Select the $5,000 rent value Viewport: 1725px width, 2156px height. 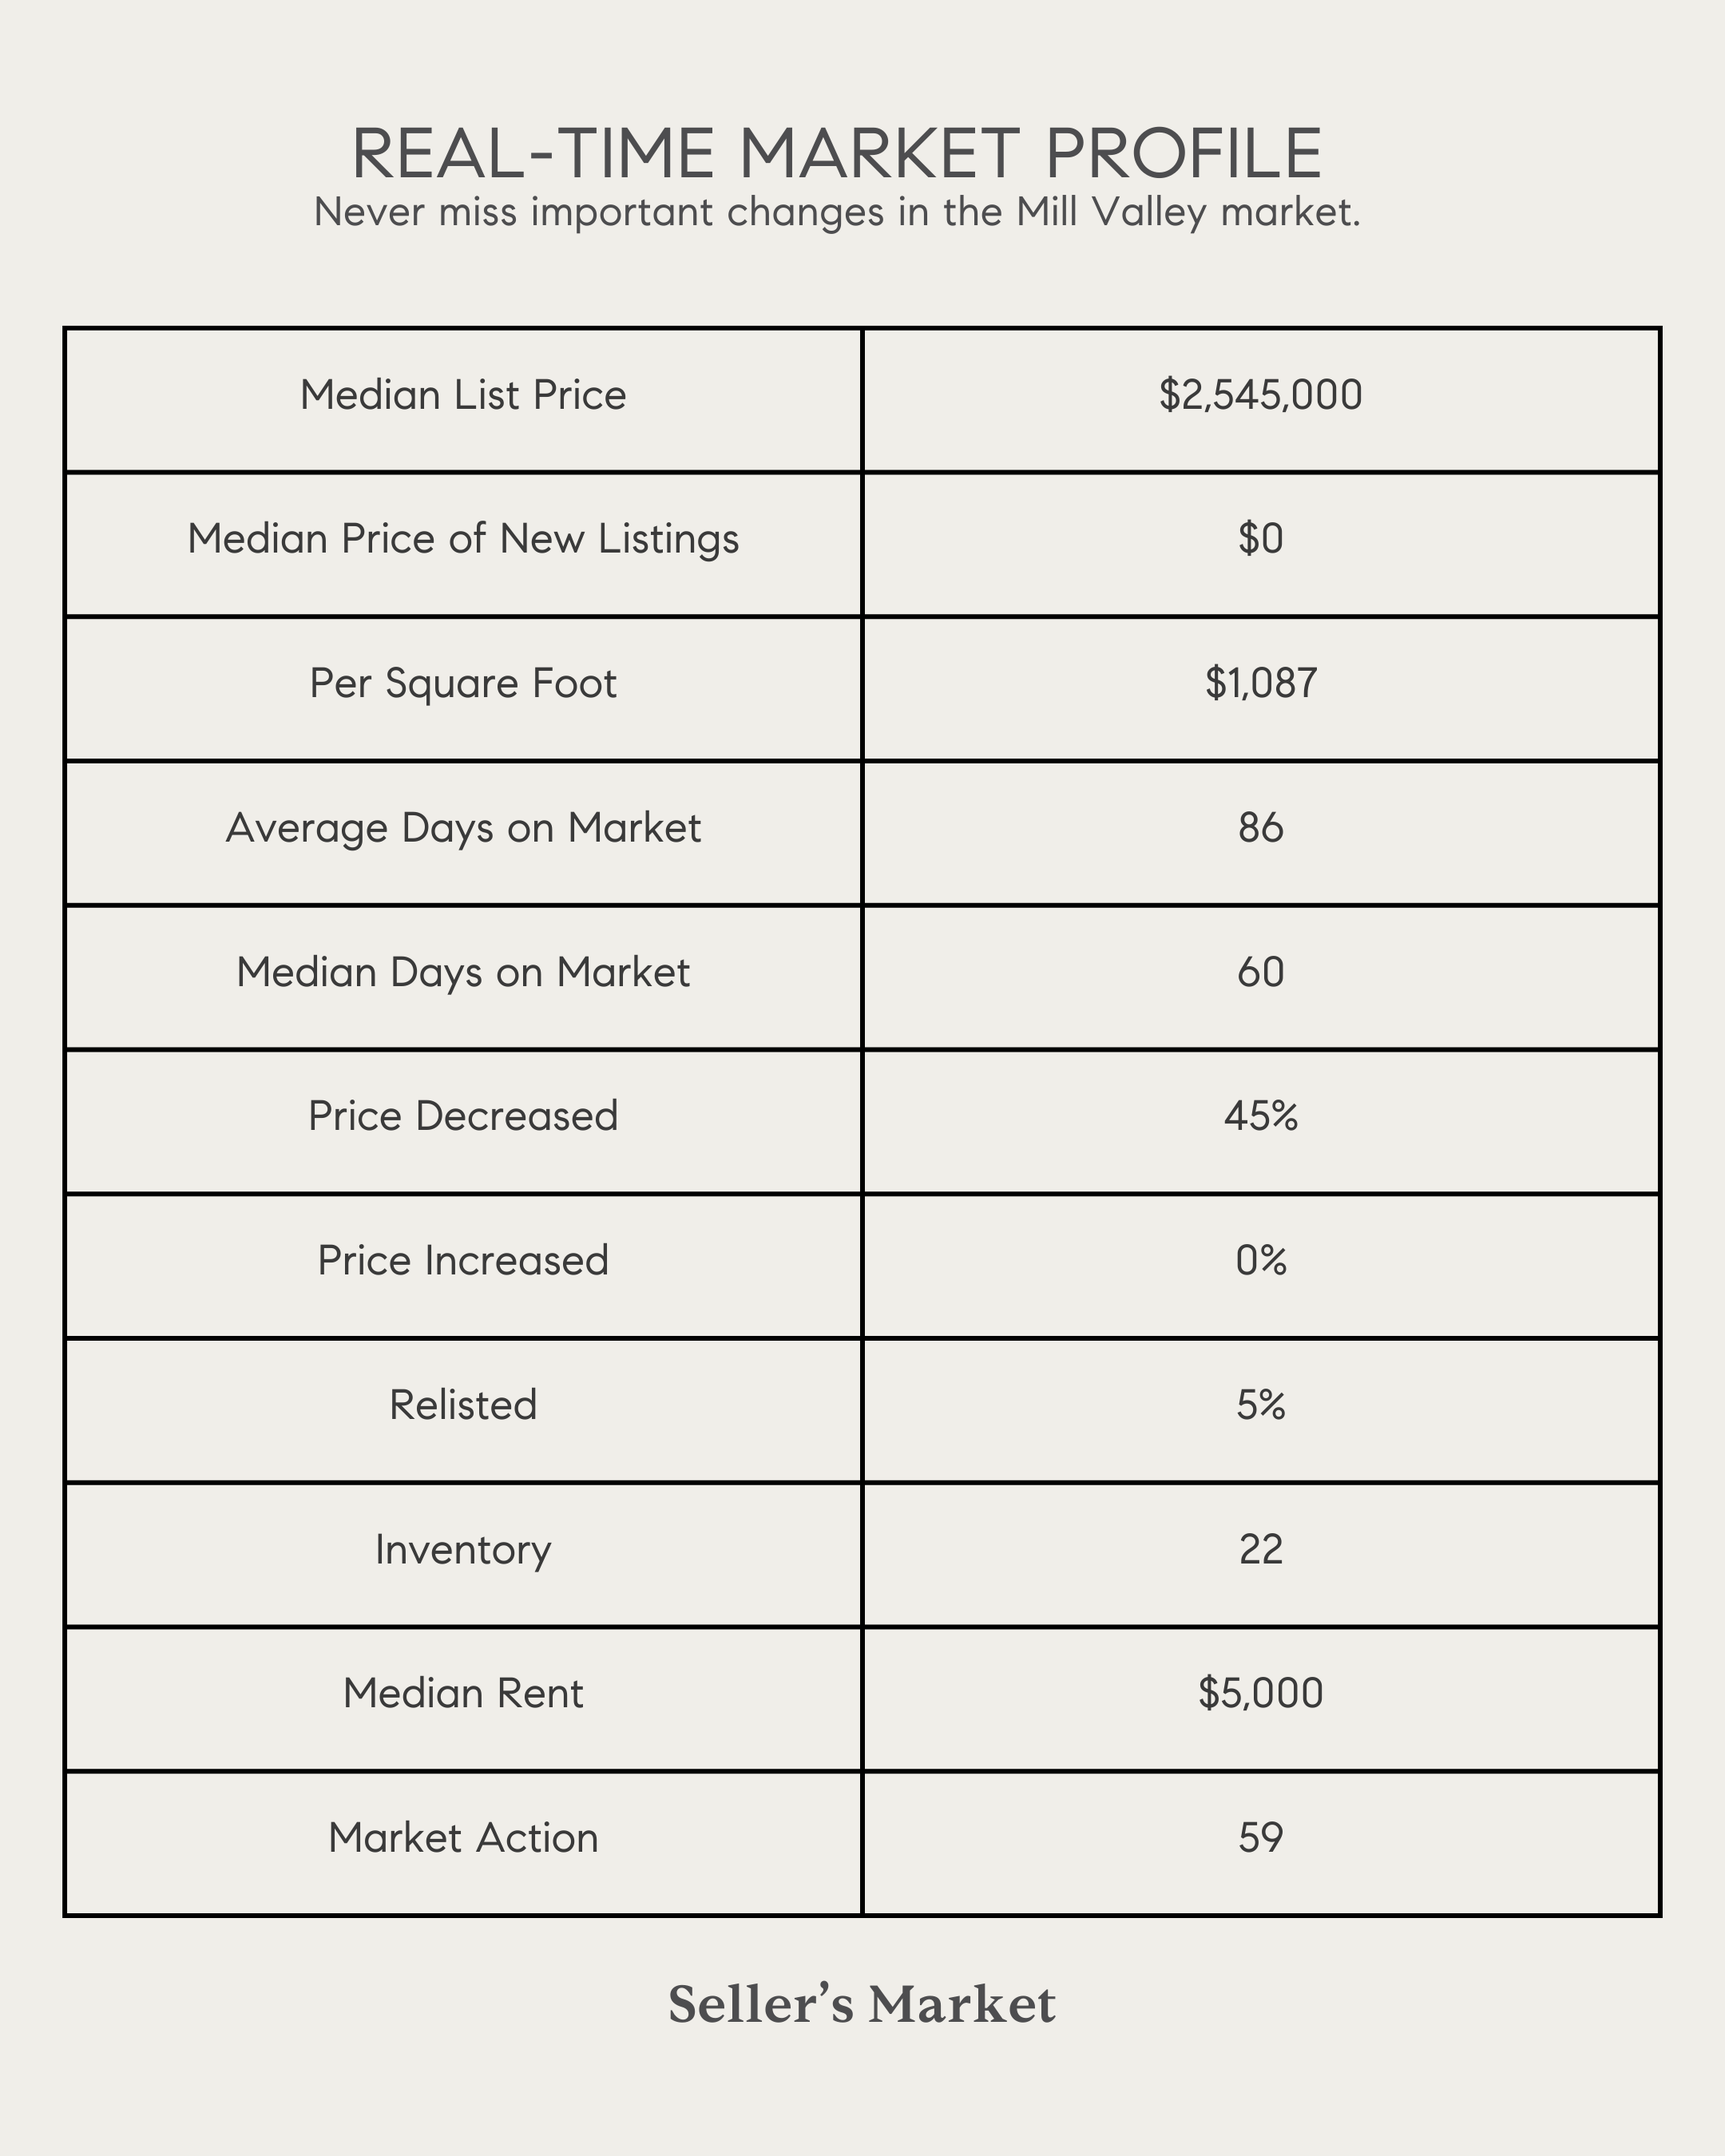[1260, 1694]
